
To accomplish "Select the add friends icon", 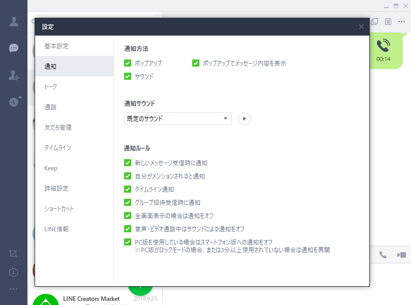I will click(x=13, y=74).
